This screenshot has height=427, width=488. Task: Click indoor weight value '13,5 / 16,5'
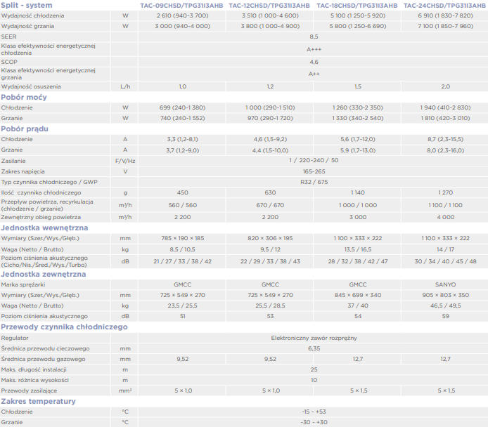coord(358,249)
